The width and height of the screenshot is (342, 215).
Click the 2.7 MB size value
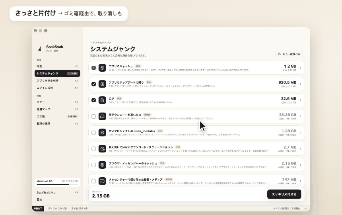(290, 147)
